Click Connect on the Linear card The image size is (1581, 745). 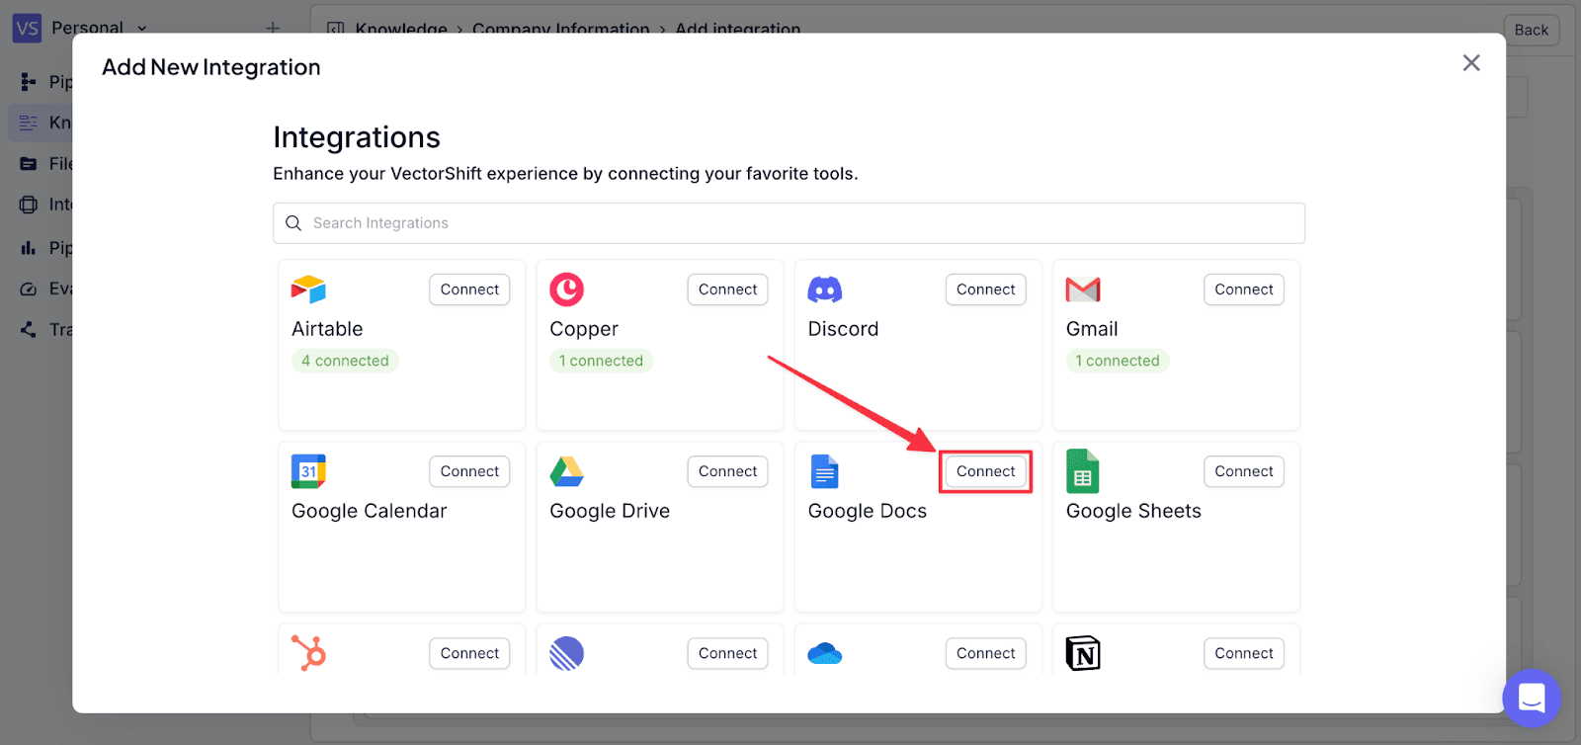[x=727, y=653]
